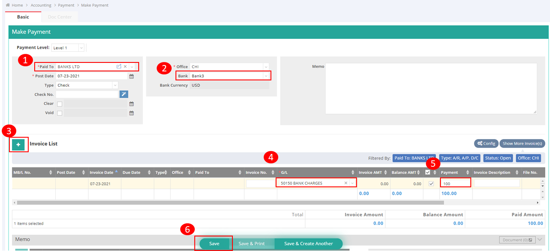Image resolution: width=550 pixels, height=251 pixels.
Task: Expand the Payment Level dropdown
Action: 81,48
